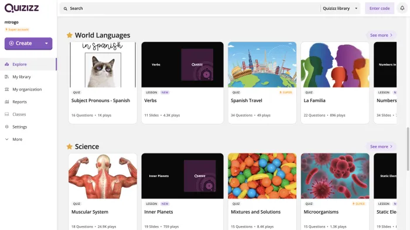Click the search magnifier icon
This screenshot has height=230, width=410.
66,9
